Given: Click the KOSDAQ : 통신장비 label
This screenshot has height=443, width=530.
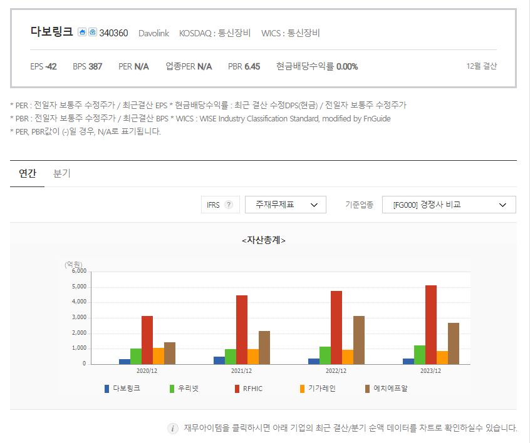Looking at the screenshot, I should [215, 33].
